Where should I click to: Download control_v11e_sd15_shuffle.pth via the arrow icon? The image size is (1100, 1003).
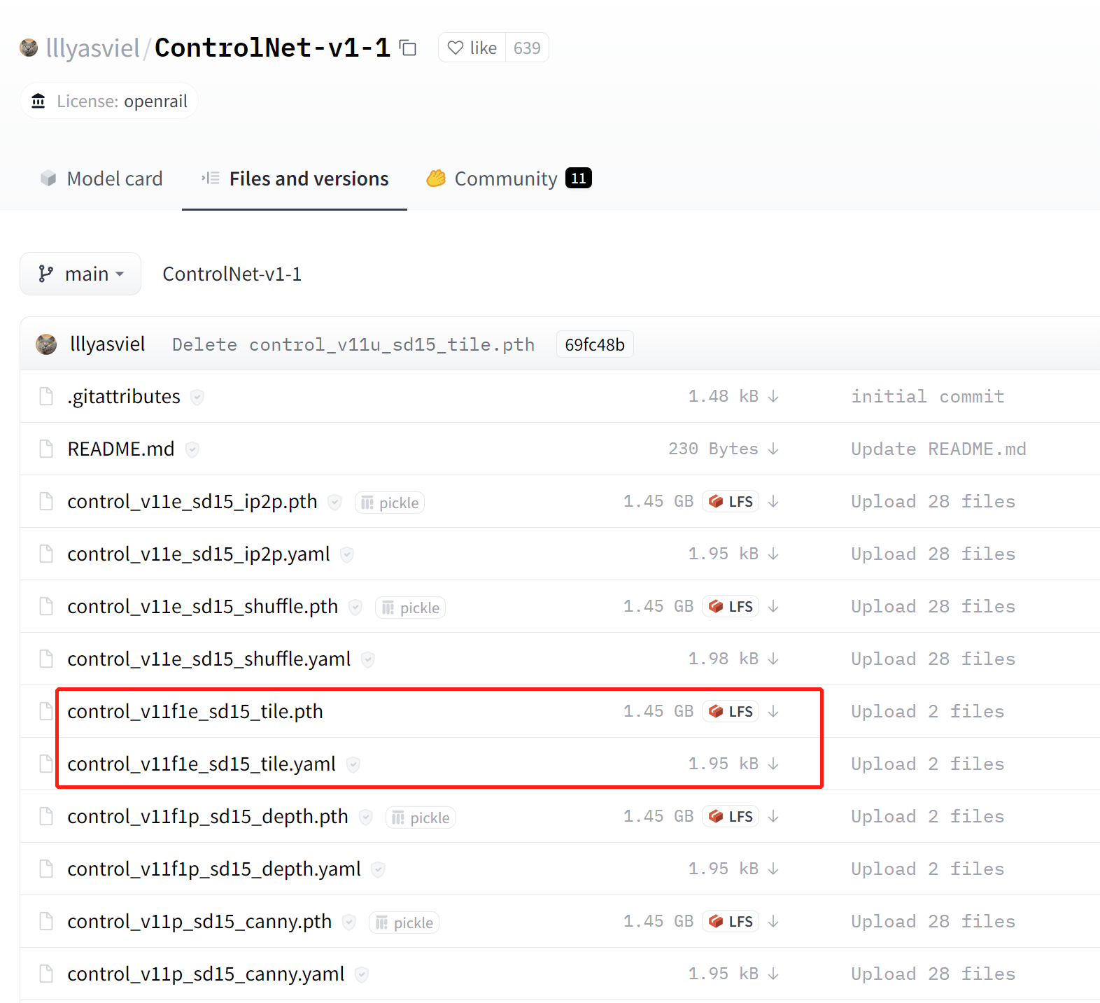point(773,606)
